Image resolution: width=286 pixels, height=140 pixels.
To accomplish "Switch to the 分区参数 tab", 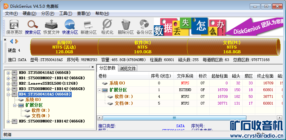I will click(108, 68).
